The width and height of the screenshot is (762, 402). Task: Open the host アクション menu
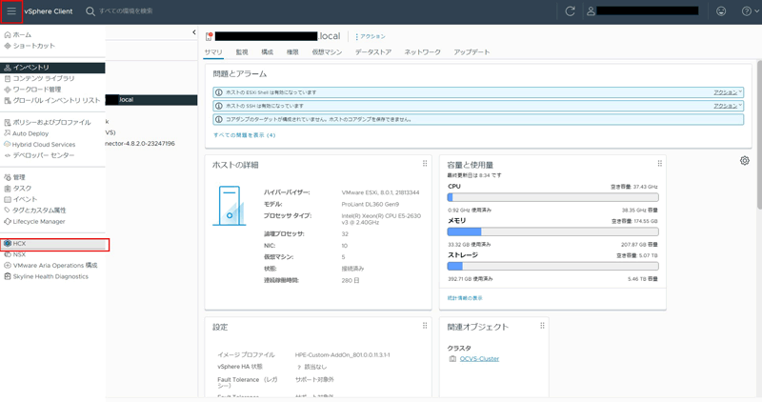[371, 36]
